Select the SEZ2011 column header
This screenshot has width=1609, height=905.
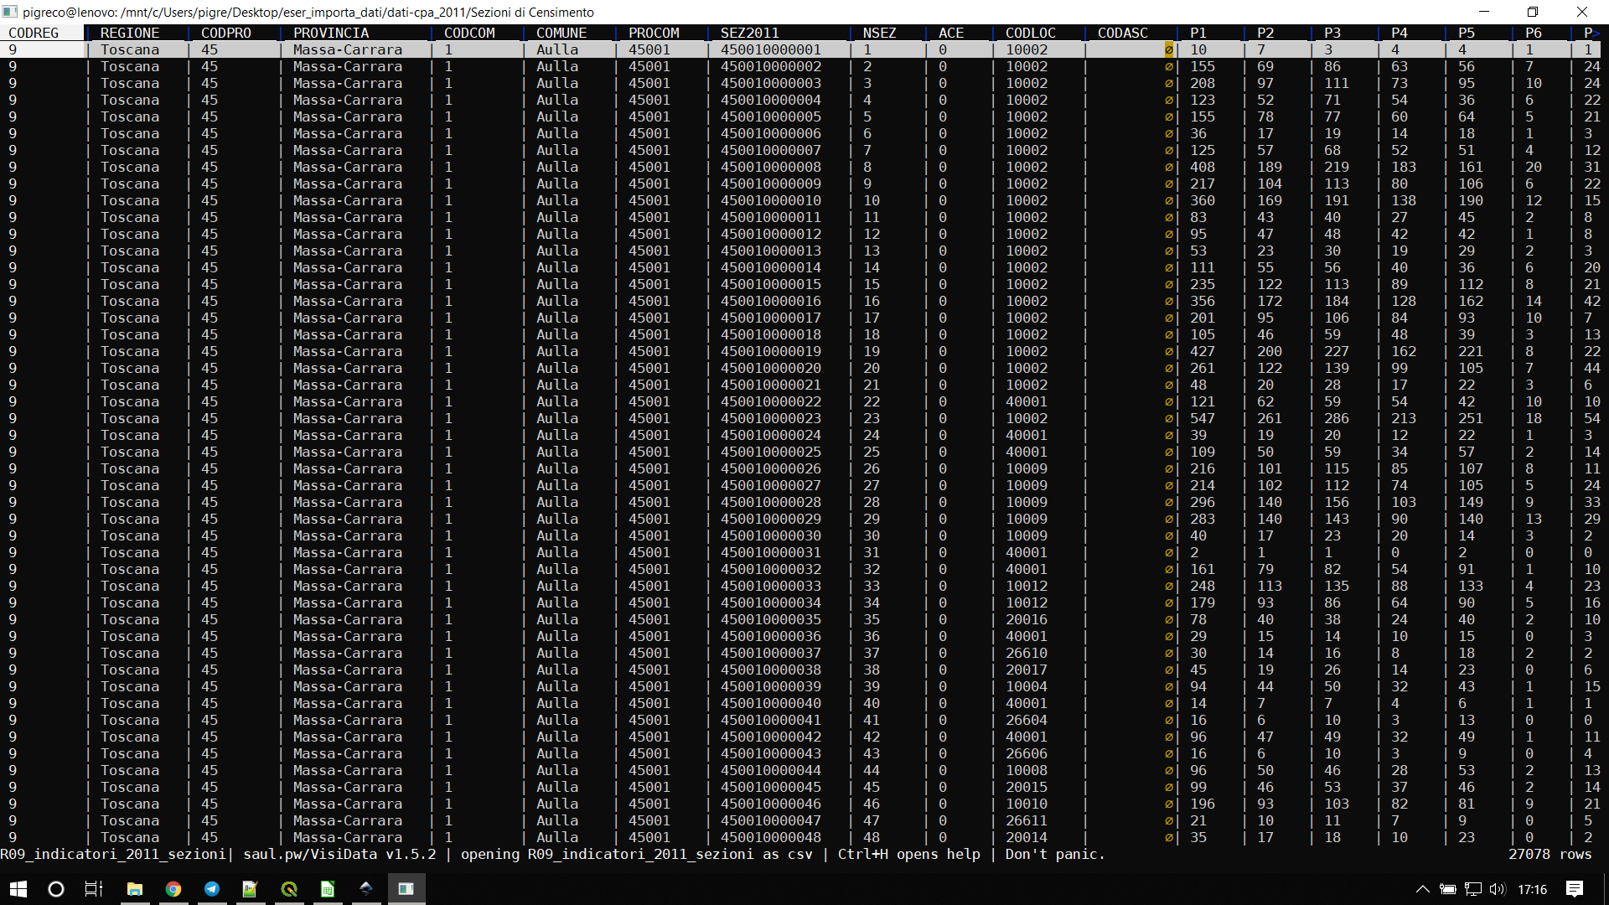750,33
